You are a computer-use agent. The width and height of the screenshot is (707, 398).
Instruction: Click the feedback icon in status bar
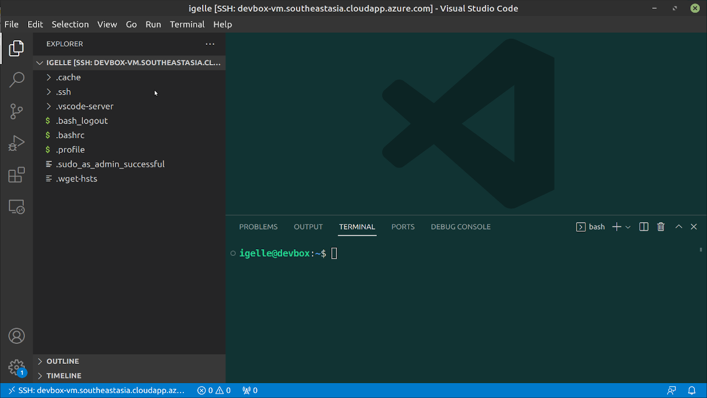(672, 390)
